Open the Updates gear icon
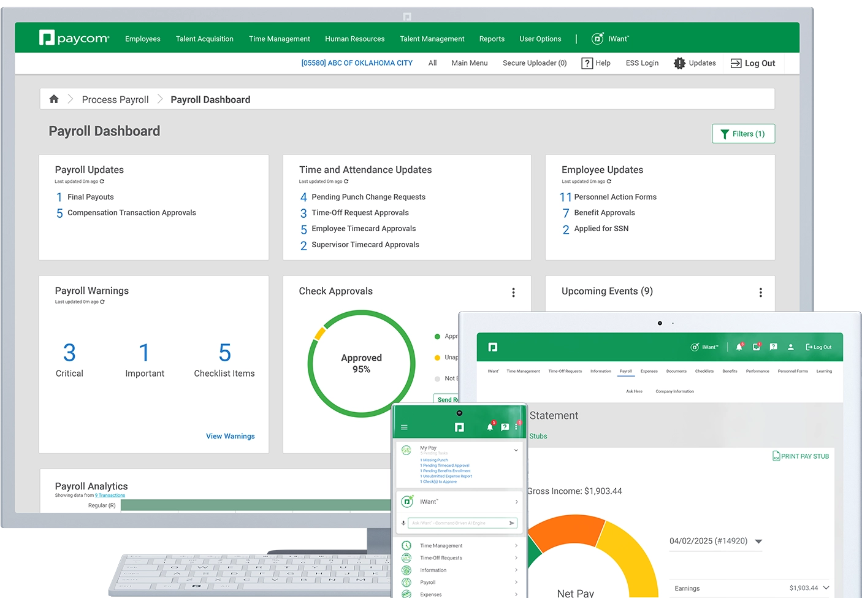 (679, 63)
